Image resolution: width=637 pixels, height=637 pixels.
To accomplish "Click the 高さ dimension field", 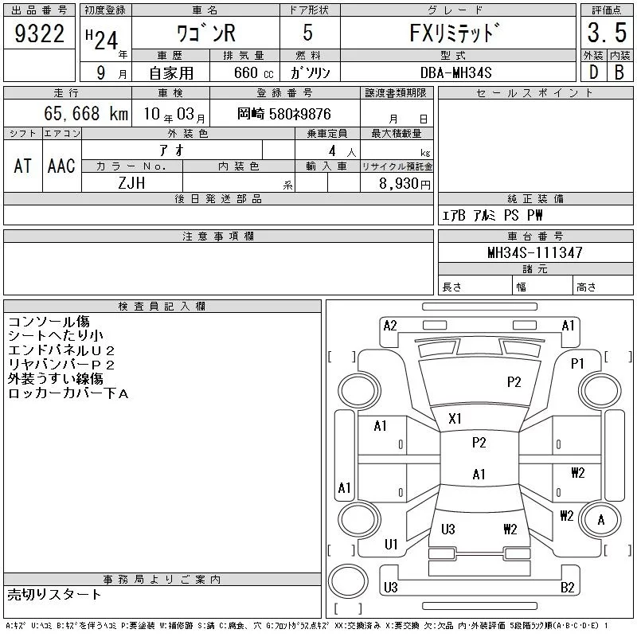I will point(604,287).
